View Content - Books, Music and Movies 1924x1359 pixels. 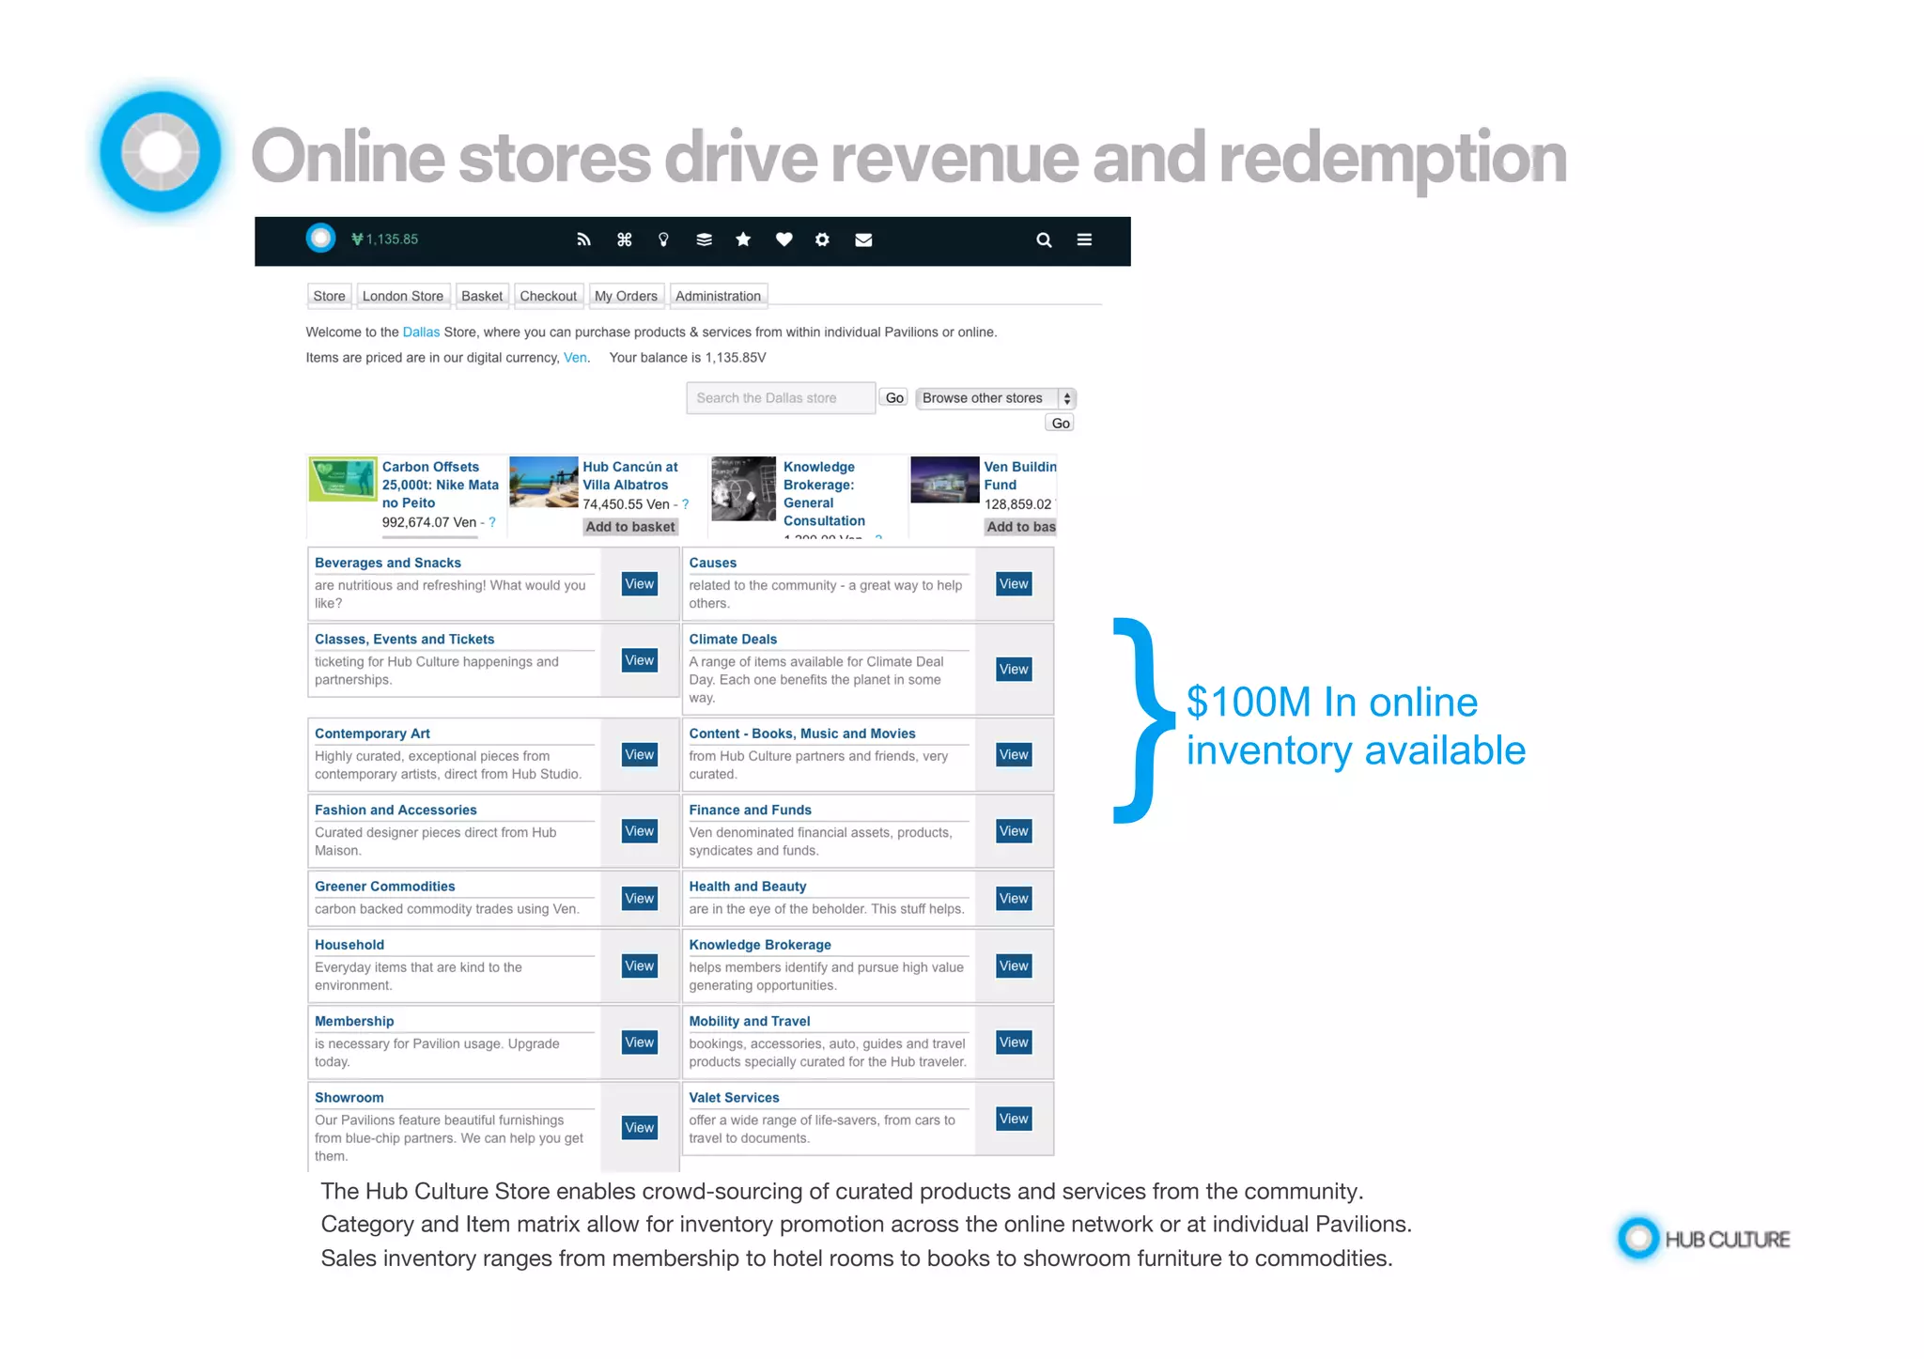click(x=1014, y=755)
